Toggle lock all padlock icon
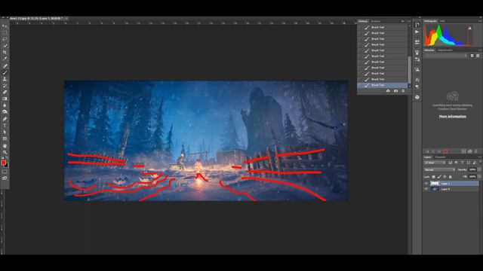This screenshot has height=271, width=483. point(450,177)
